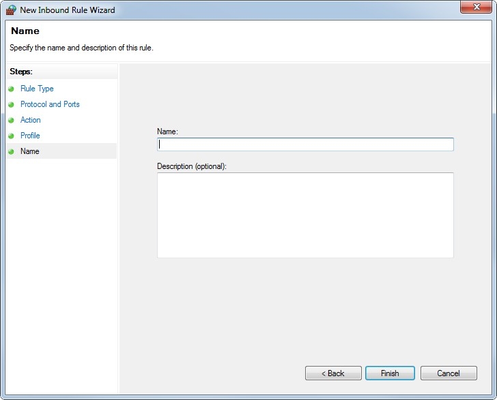Open the Protocol and Ports step
This screenshot has height=400, width=497.
coord(50,104)
